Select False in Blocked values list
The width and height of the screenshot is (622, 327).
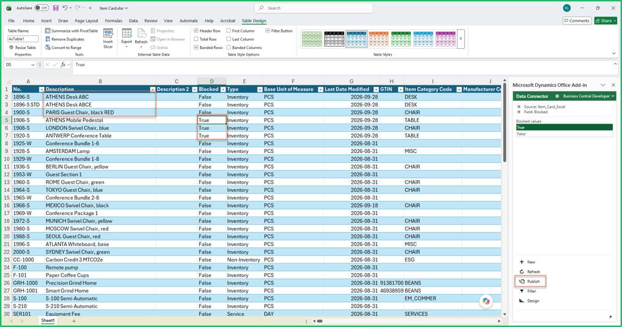(564, 134)
